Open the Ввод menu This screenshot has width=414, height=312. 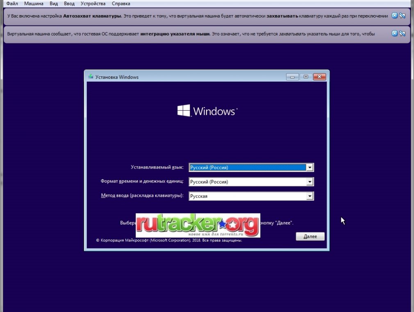69,4
